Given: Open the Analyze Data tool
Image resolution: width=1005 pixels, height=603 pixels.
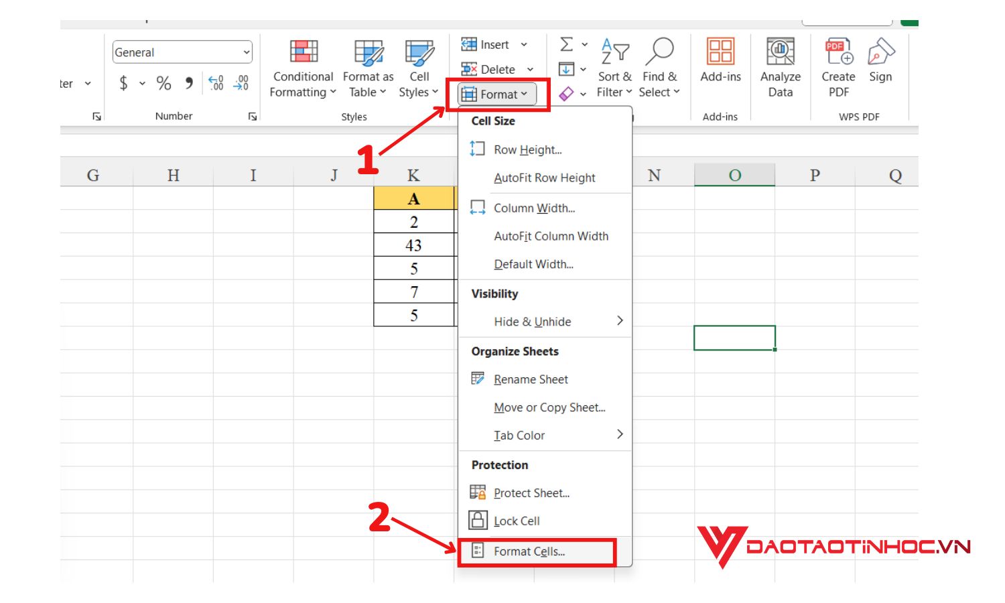Looking at the screenshot, I should (x=779, y=67).
